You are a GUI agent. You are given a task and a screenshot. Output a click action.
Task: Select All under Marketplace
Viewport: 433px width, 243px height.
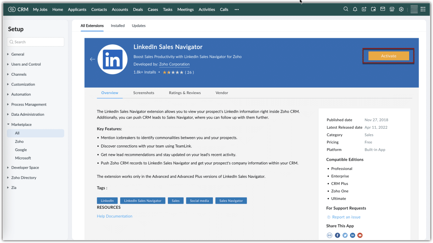coord(35,133)
